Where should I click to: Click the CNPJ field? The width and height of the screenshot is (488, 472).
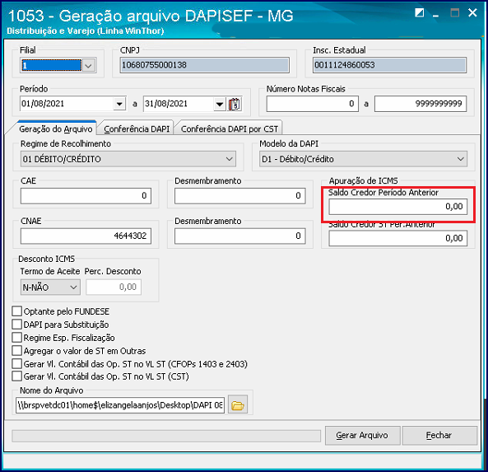tap(204, 65)
